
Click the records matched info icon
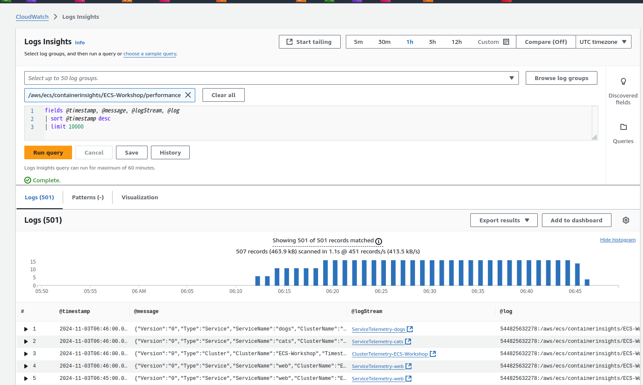379,241
